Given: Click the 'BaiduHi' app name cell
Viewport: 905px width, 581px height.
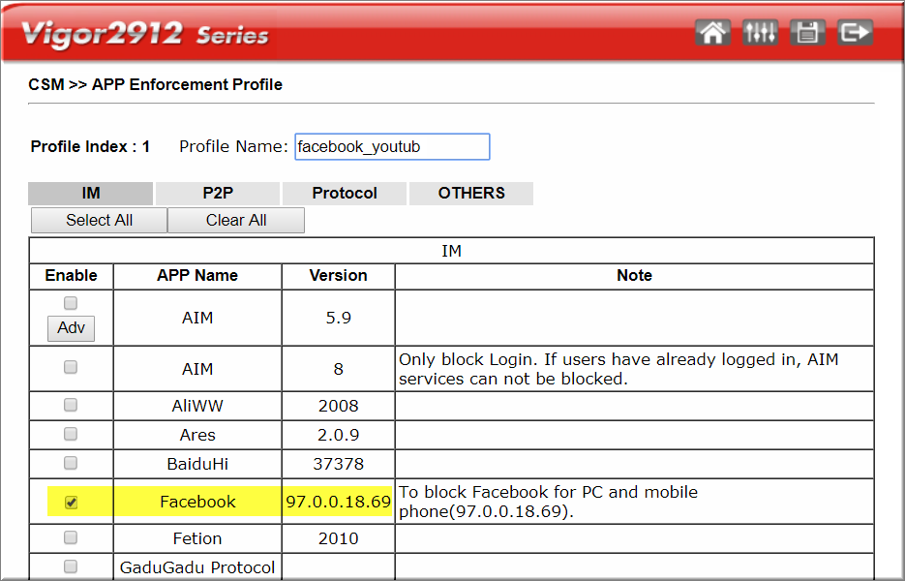Looking at the screenshot, I should click(x=197, y=464).
